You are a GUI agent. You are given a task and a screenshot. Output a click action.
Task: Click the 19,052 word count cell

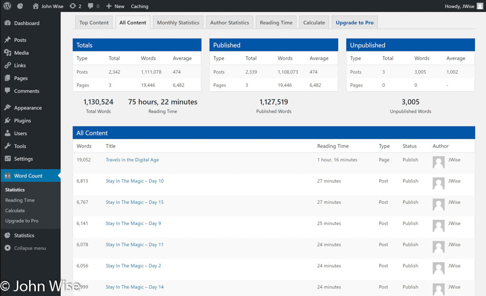point(84,160)
